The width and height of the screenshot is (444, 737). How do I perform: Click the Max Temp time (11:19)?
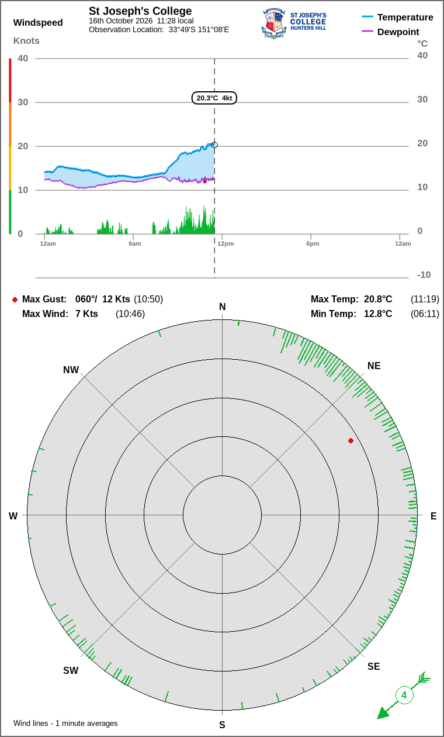pos(425,299)
